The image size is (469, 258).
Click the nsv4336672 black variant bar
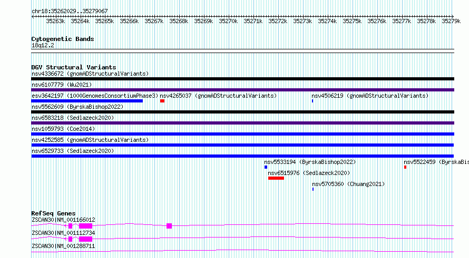[x=242, y=79]
